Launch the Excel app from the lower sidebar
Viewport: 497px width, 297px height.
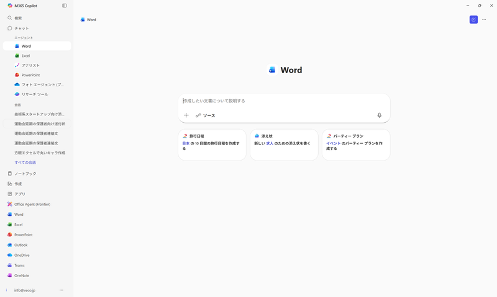(37, 224)
